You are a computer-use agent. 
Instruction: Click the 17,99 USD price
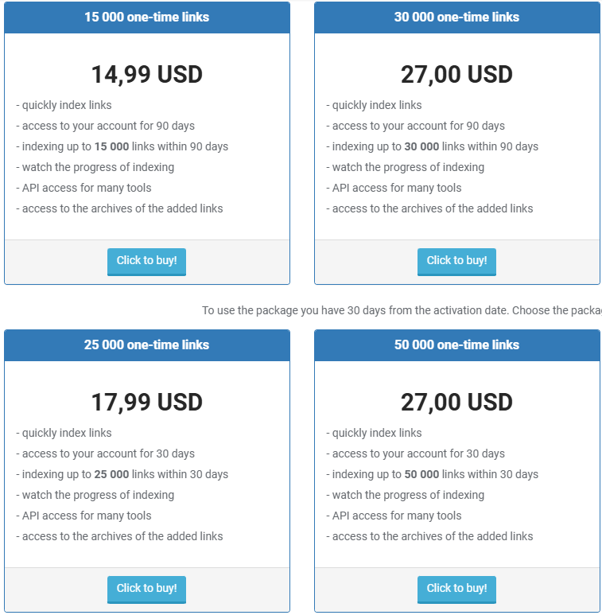[x=147, y=403]
